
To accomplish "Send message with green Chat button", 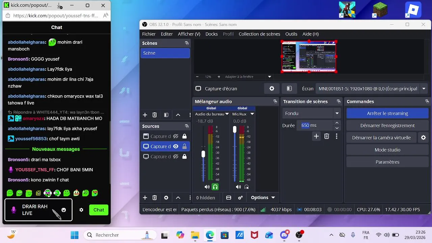I will [99, 210].
